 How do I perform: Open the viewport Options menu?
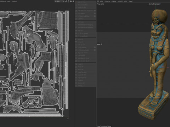click(x=120, y=1)
